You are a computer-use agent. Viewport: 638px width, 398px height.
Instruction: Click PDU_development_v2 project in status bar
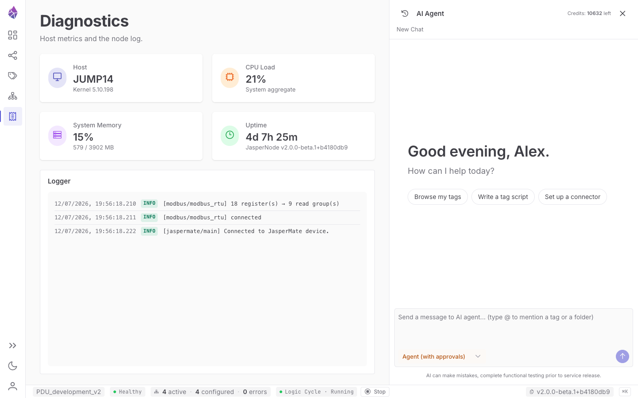point(69,392)
